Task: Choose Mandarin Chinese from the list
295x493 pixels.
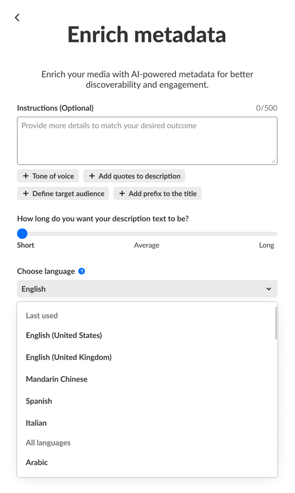Action: point(57,379)
